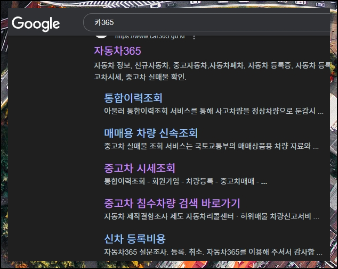Open 중고차 침수차량 검색 바로가기 link
The height and width of the screenshot is (269, 338).
tap(172, 204)
